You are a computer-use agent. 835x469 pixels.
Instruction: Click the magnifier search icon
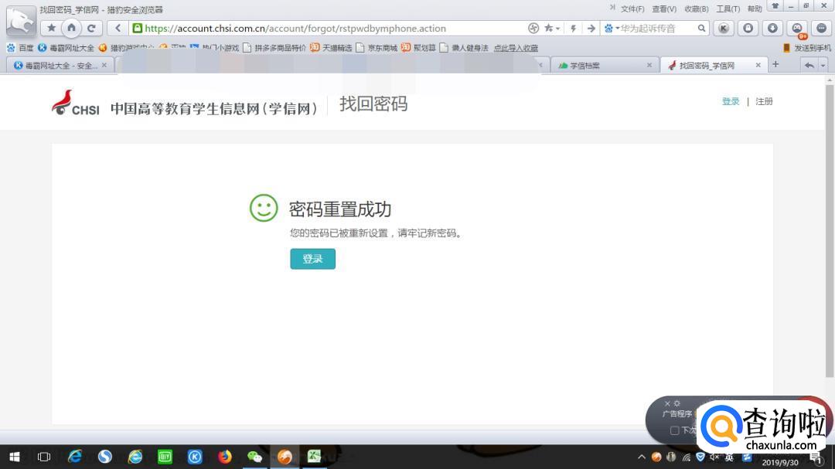[701, 28]
